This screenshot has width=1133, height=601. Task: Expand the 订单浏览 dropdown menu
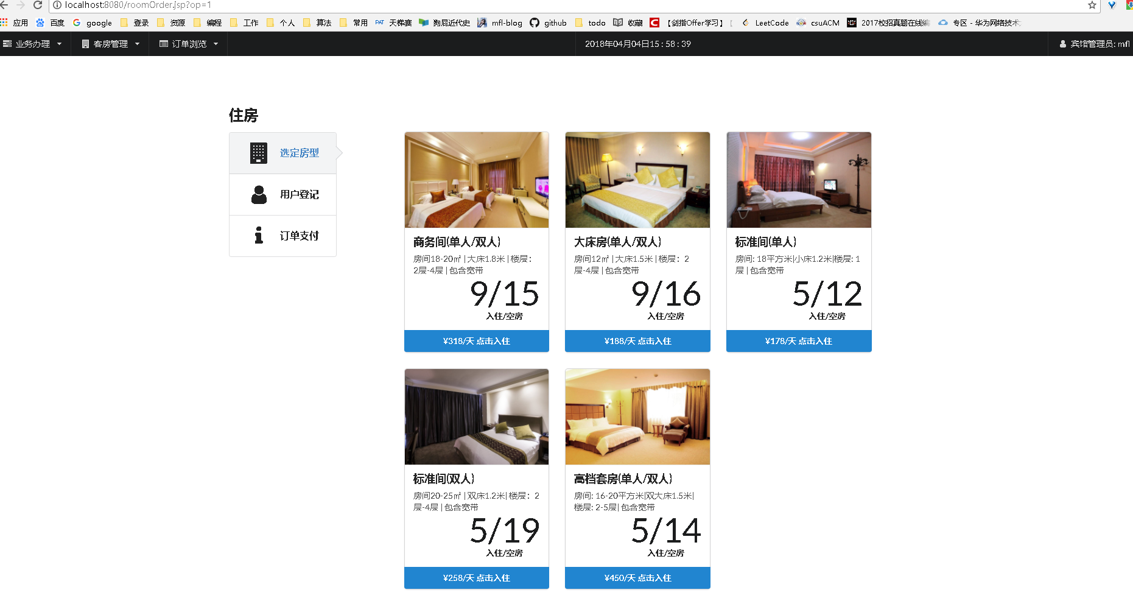pos(188,44)
